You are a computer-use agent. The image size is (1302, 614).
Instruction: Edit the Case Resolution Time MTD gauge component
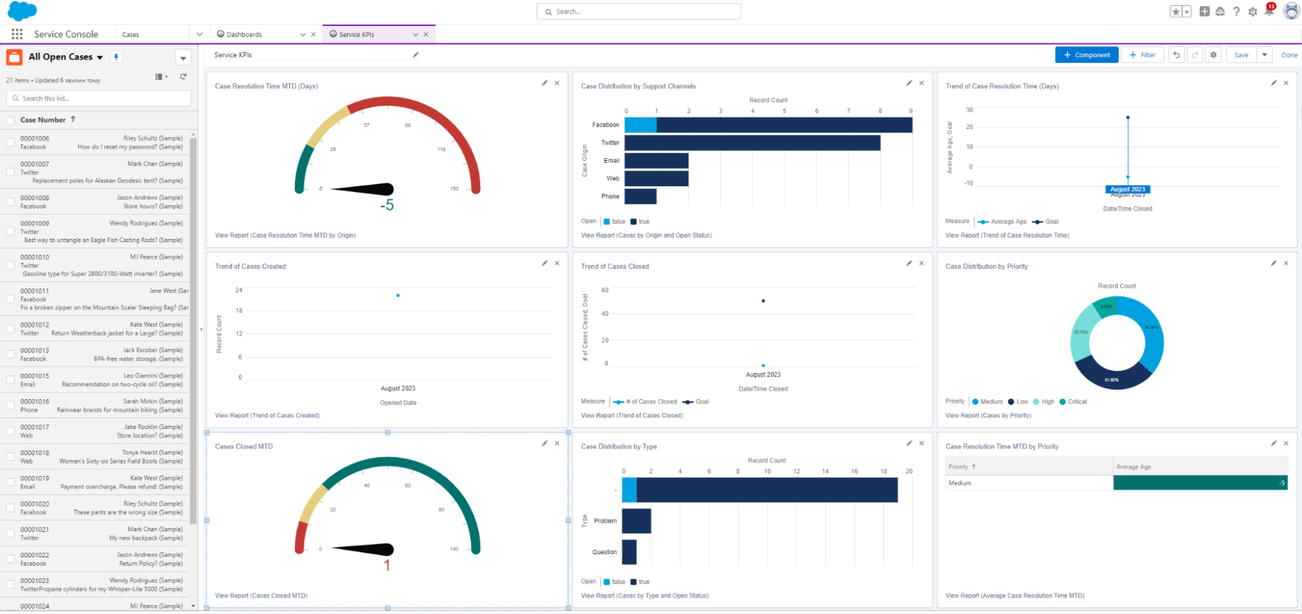[x=545, y=83]
